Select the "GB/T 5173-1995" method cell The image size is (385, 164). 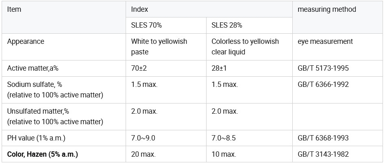323,68
